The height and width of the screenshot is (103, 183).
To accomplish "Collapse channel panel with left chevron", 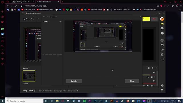I will [x=38, y=19].
